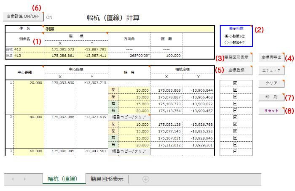Click the 座標再呼出 button
This screenshot has width=295, height=191.
271,58
